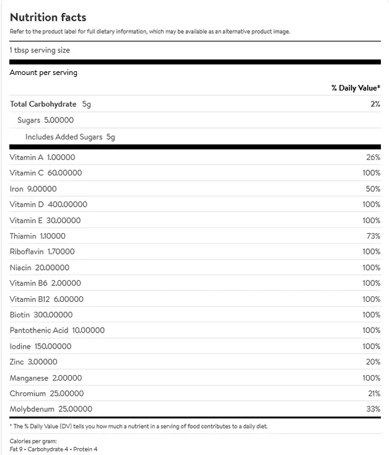Click the Thiamin 73% percentage
Image resolution: width=389 pixels, height=455 pixels.
(x=373, y=236)
